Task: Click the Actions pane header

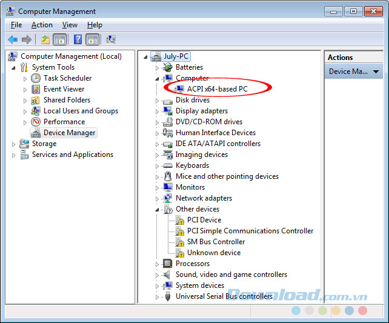Action: (x=354, y=58)
